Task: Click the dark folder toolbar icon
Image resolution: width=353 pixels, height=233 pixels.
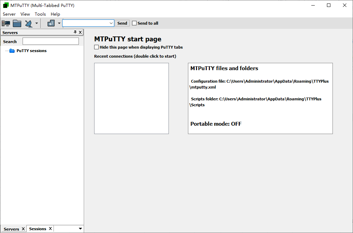Action: click(17, 23)
